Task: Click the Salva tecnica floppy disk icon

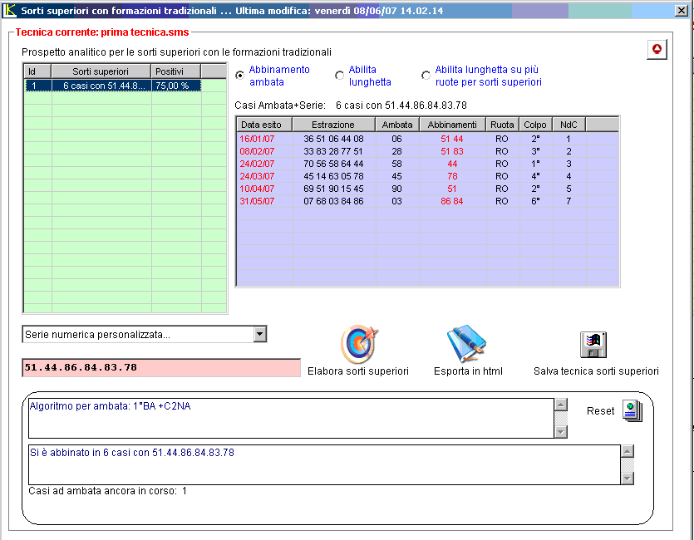Action: pos(593,345)
